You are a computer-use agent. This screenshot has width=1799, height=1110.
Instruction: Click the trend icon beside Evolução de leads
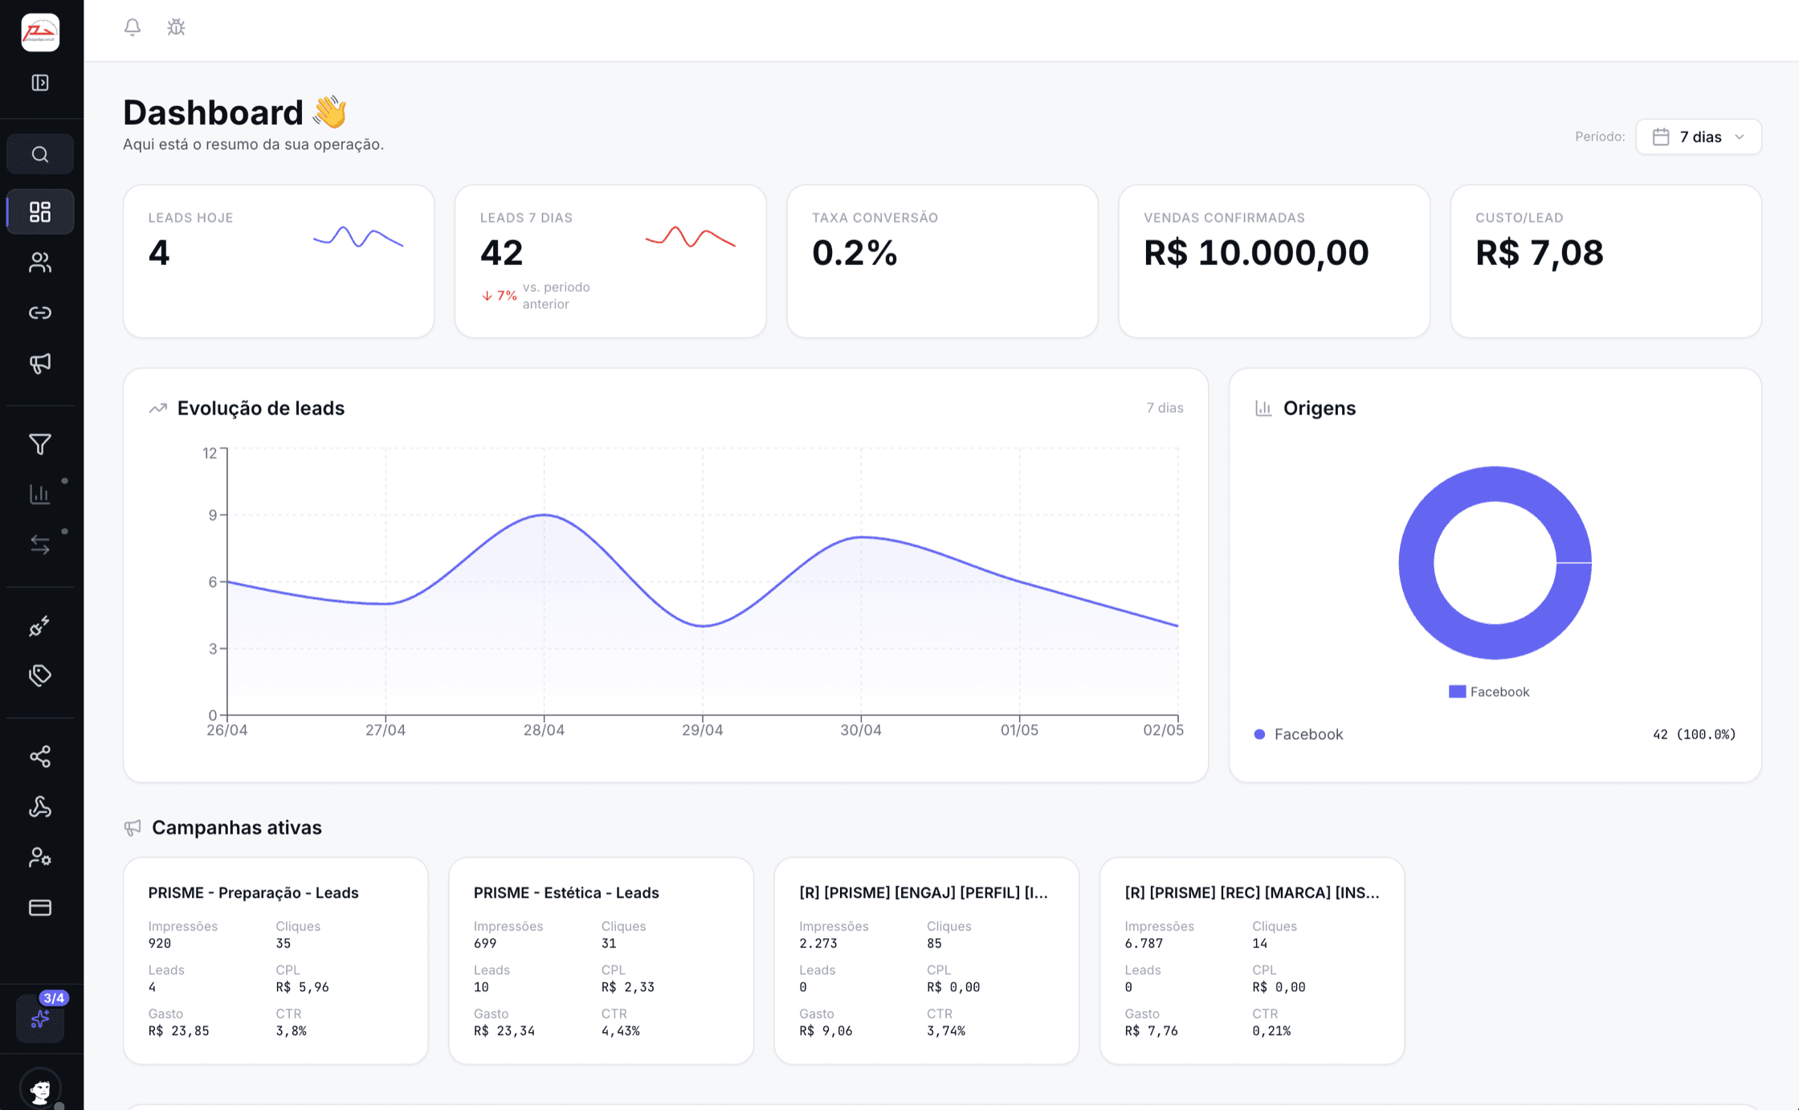click(158, 408)
